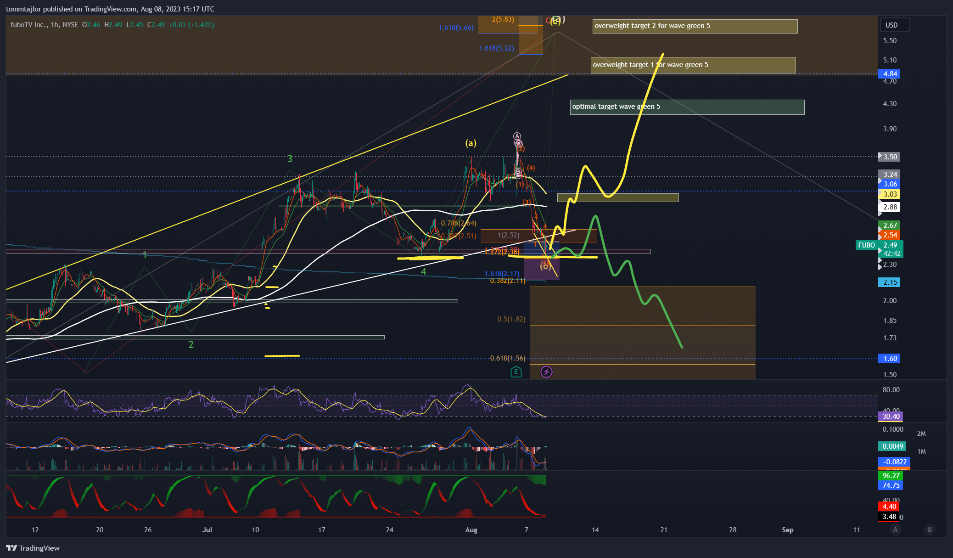Click the 2.15 light blue price label

[x=889, y=282]
